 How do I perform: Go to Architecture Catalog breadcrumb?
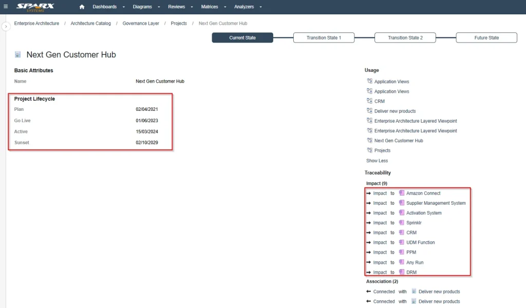90,24
